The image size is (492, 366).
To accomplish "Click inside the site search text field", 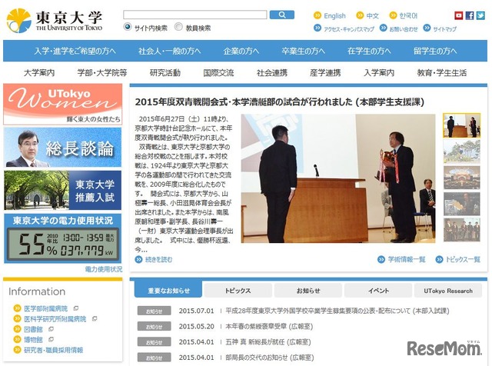I will click(x=194, y=15).
